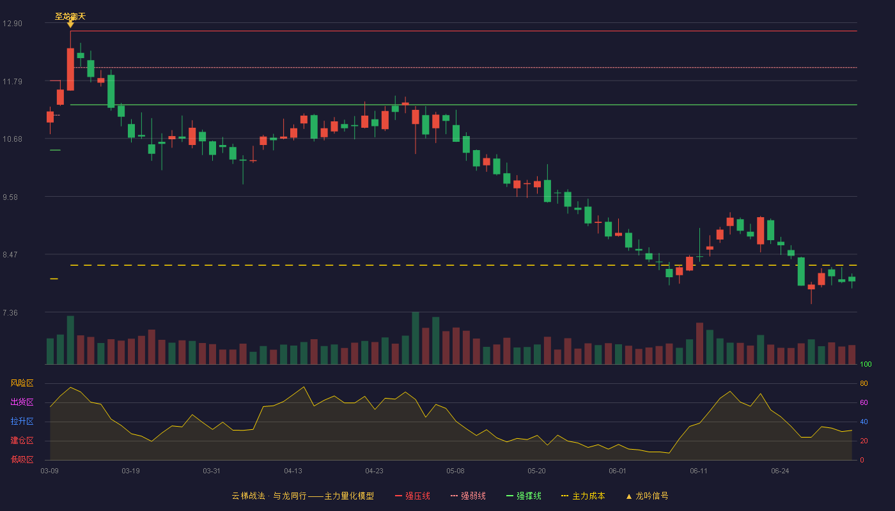Click the 06-11 date label
This screenshot has height=511, width=895.
click(x=699, y=471)
